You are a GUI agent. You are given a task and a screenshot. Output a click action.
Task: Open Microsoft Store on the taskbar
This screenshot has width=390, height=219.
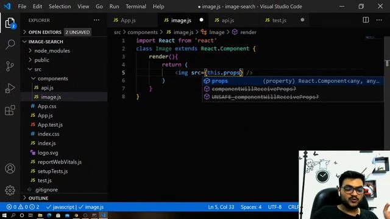coord(58,215)
